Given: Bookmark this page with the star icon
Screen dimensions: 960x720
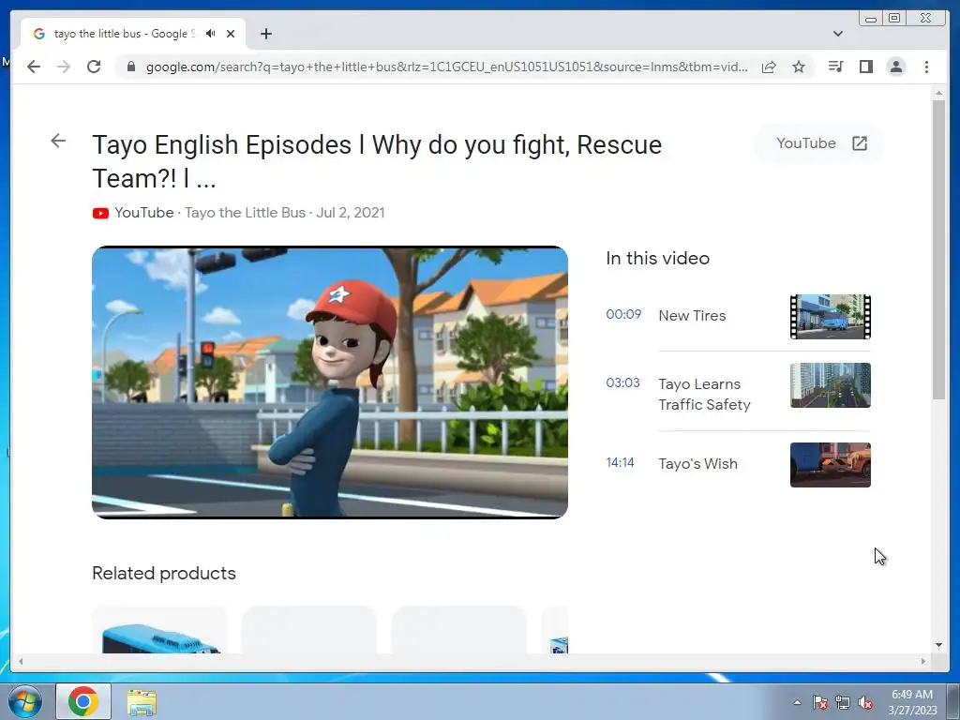Looking at the screenshot, I should [x=799, y=67].
